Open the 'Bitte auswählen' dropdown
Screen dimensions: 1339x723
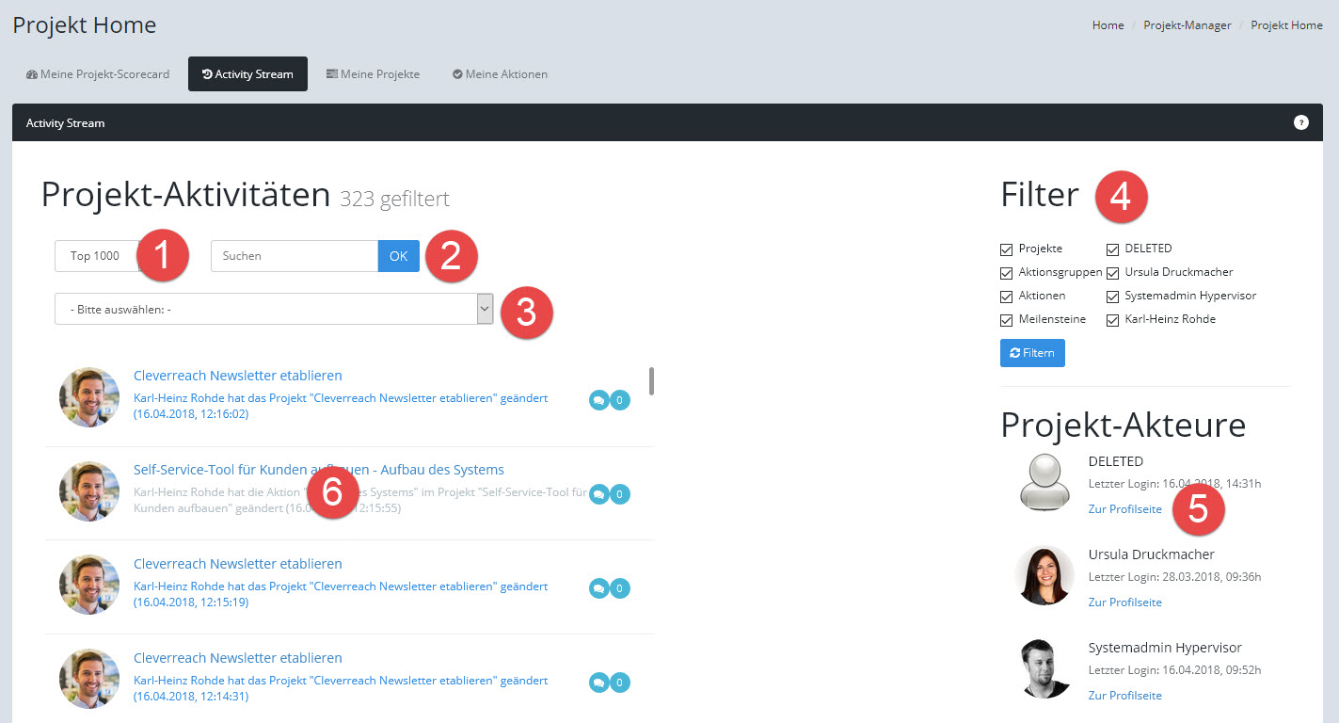(x=274, y=309)
